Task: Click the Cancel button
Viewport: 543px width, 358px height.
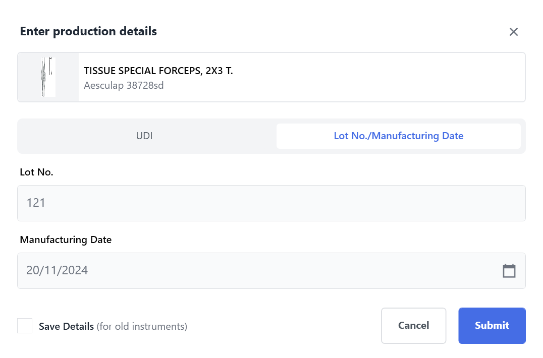Action: pos(413,326)
